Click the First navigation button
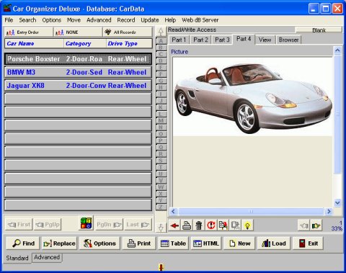The image size is (346, 273). (19, 225)
